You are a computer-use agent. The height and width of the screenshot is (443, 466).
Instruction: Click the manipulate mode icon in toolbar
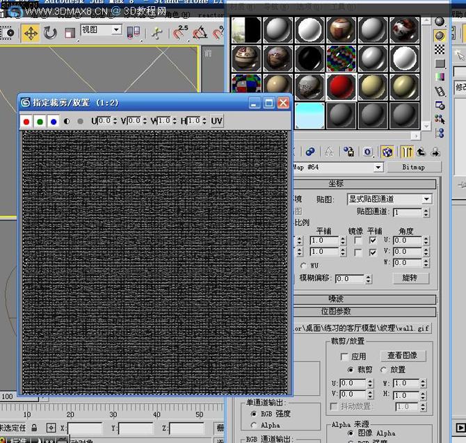coord(157,33)
